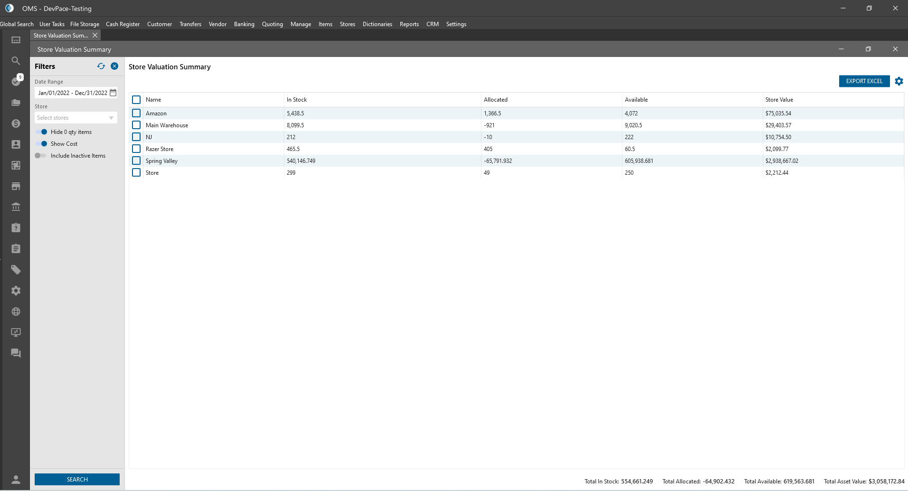Image resolution: width=908 pixels, height=491 pixels.
Task: Click the Export Excel button
Action: pos(864,81)
